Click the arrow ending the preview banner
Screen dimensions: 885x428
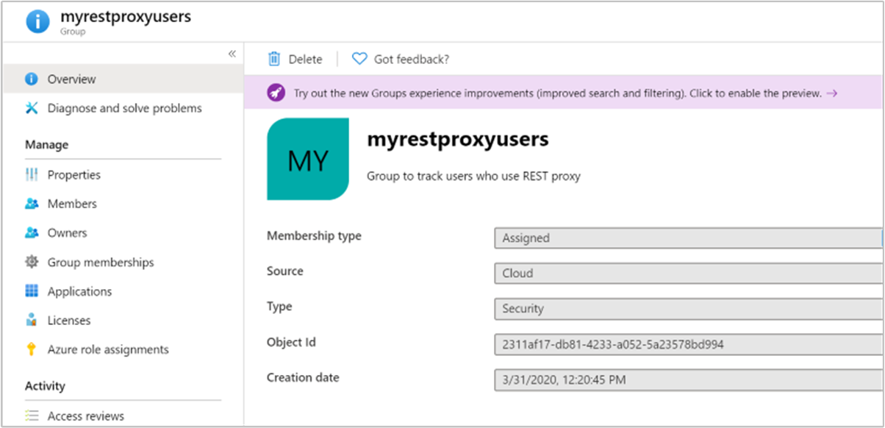coord(832,93)
